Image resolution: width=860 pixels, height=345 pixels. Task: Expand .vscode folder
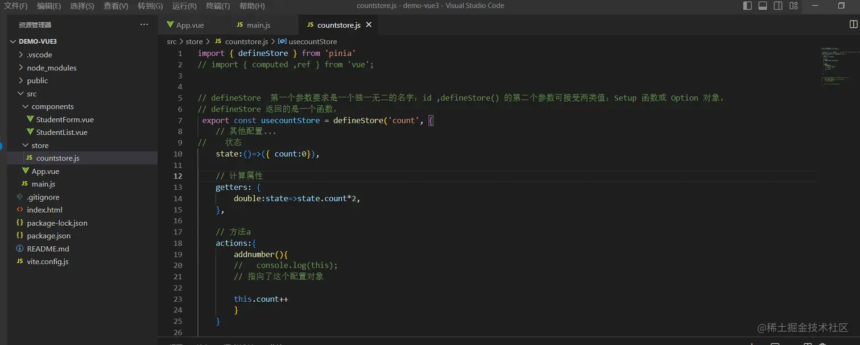pyautogui.click(x=82, y=55)
